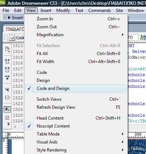Select Fit All menu entry
The height and width of the screenshot is (154, 146).
pyautogui.click(x=76, y=54)
